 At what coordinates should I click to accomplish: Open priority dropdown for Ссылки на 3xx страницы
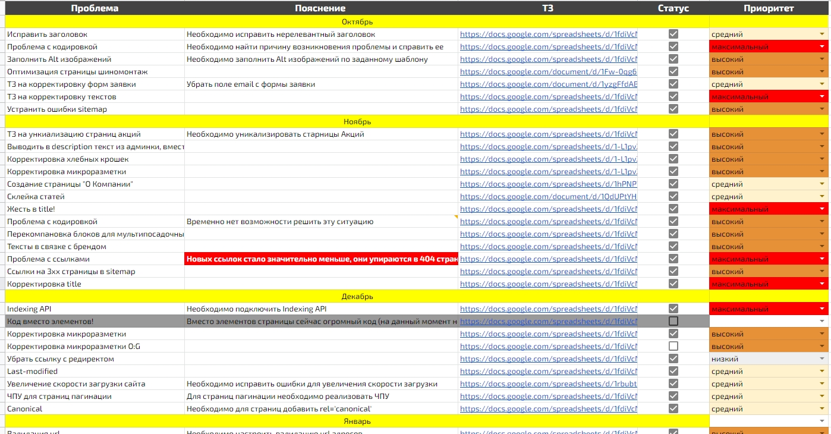pyautogui.click(x=822, y=272)
